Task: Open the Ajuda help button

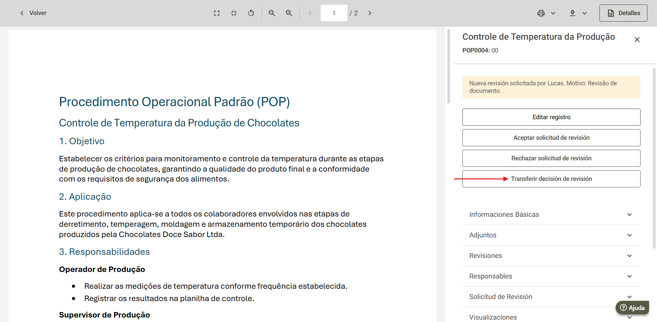Action: (632, 308)
